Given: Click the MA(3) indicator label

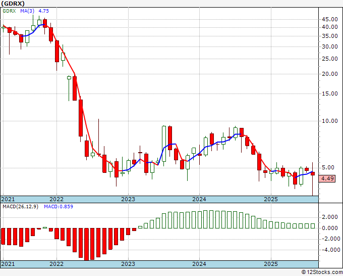Looking at the screenshot, I should [28, 11].
